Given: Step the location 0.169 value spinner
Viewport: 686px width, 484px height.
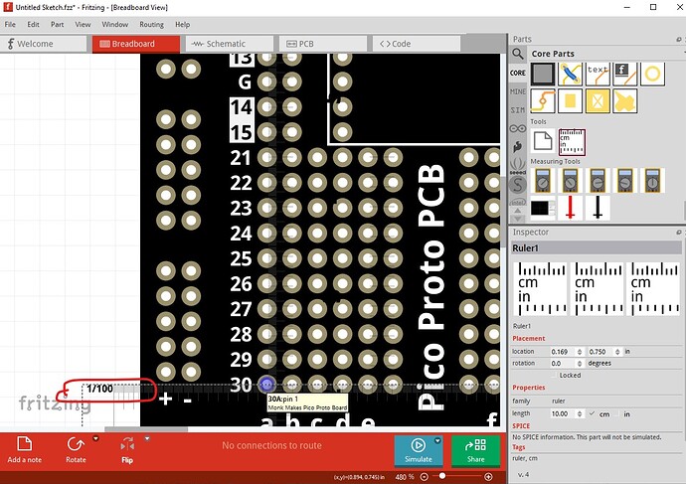Looking at the screenshot, I should pos(580,352).
